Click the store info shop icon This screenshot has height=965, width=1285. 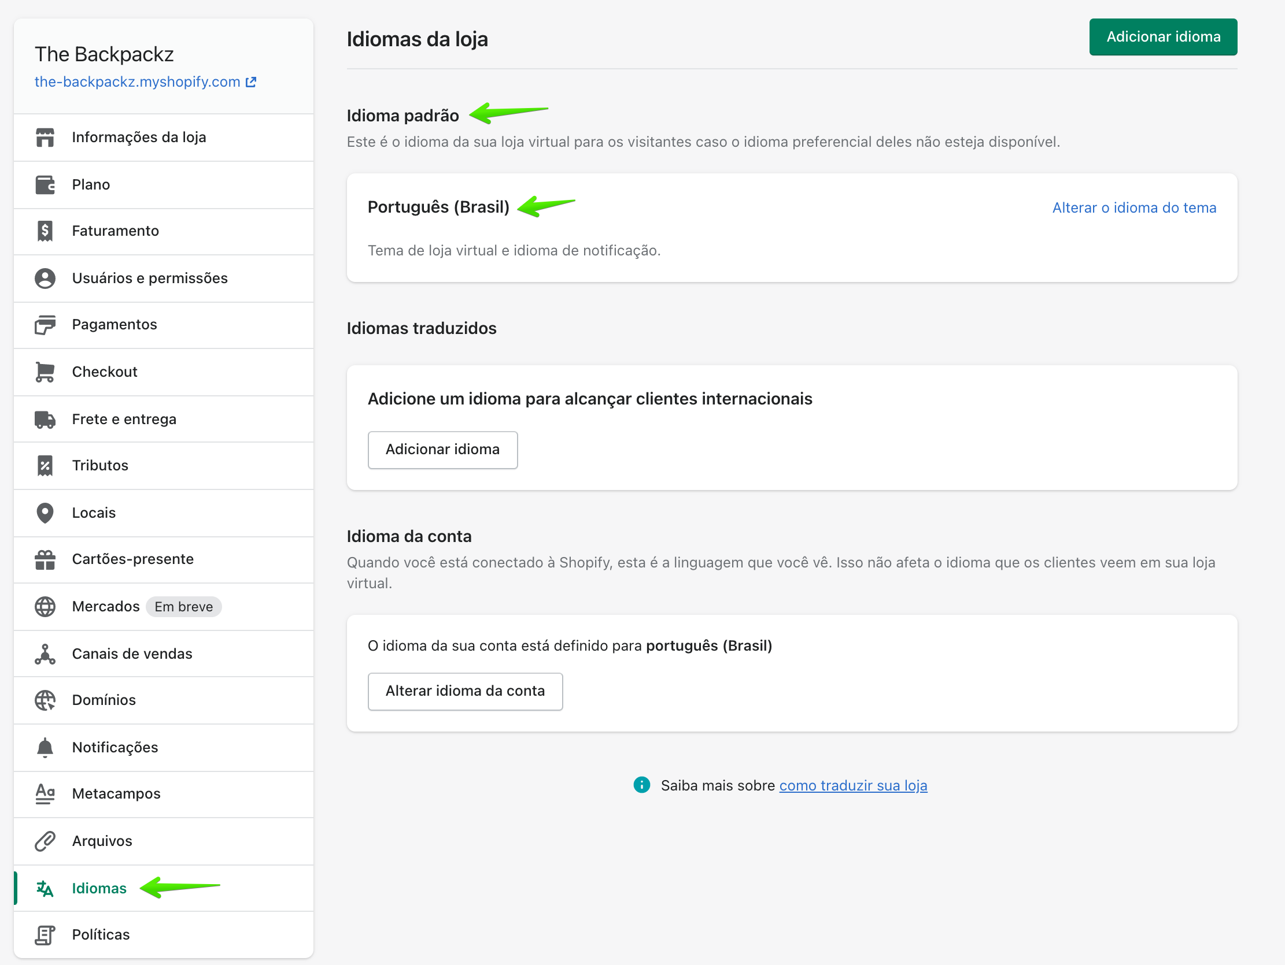point(45,138)
